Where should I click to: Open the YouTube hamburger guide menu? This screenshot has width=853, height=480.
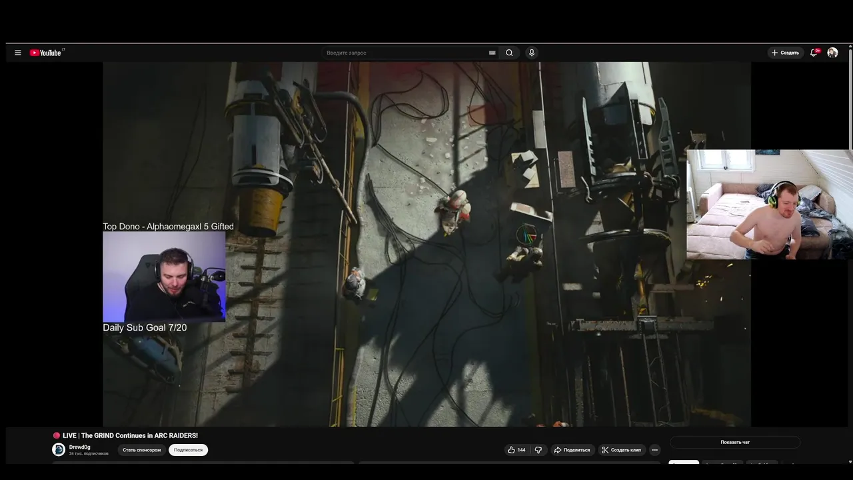pos(18,53)
